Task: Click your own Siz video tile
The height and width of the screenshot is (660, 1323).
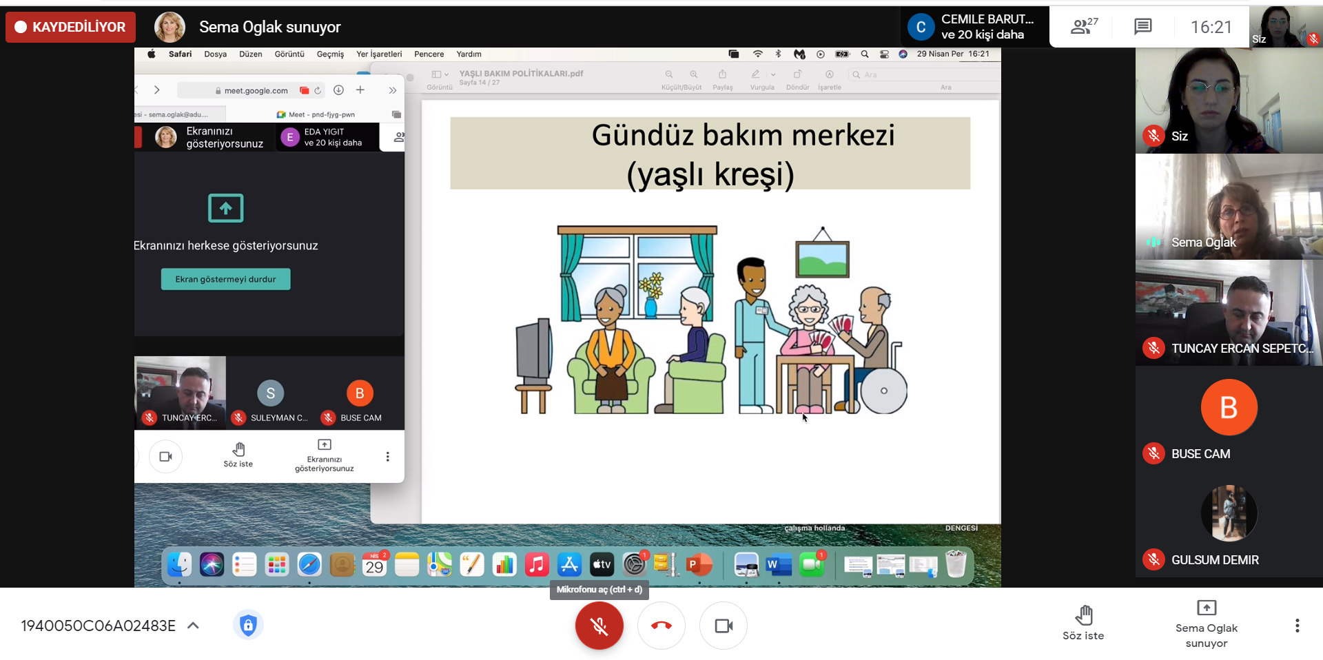Action: pos(1229,101)
